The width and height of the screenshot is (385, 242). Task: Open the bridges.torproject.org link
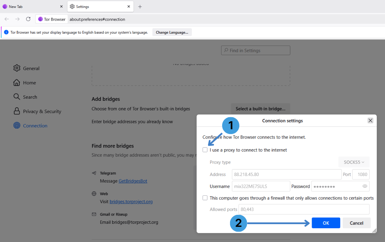[x=131, y=201]
